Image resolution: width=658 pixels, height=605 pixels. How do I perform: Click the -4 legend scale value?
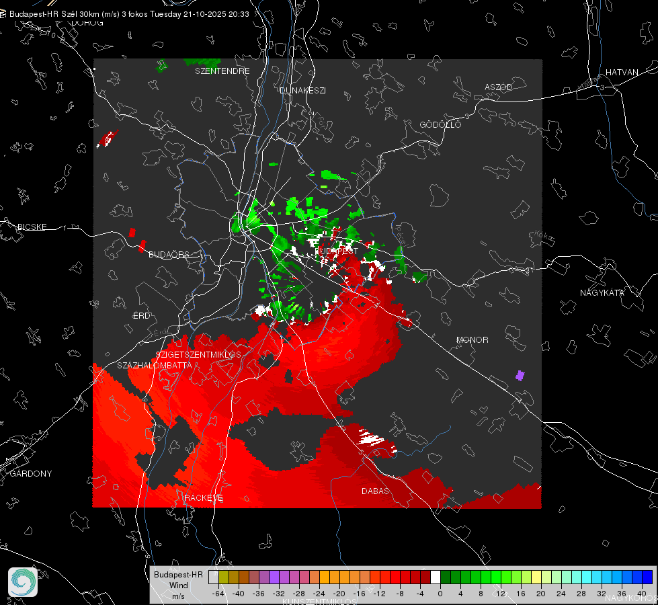pos(420,594)
